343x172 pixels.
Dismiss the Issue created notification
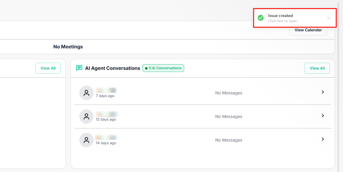(329, 18)
